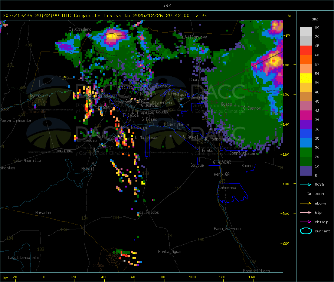The image size is (334, 282).
Task: Click the 'CompactEscard' map label
Action: [x=244, y=153]
